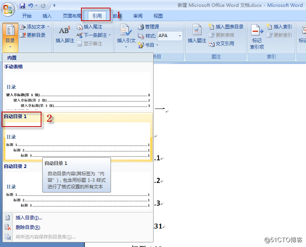This screenshot has height=247, width=306.
Task: Click the 交叉引用 icon
Action: point(212,44)
